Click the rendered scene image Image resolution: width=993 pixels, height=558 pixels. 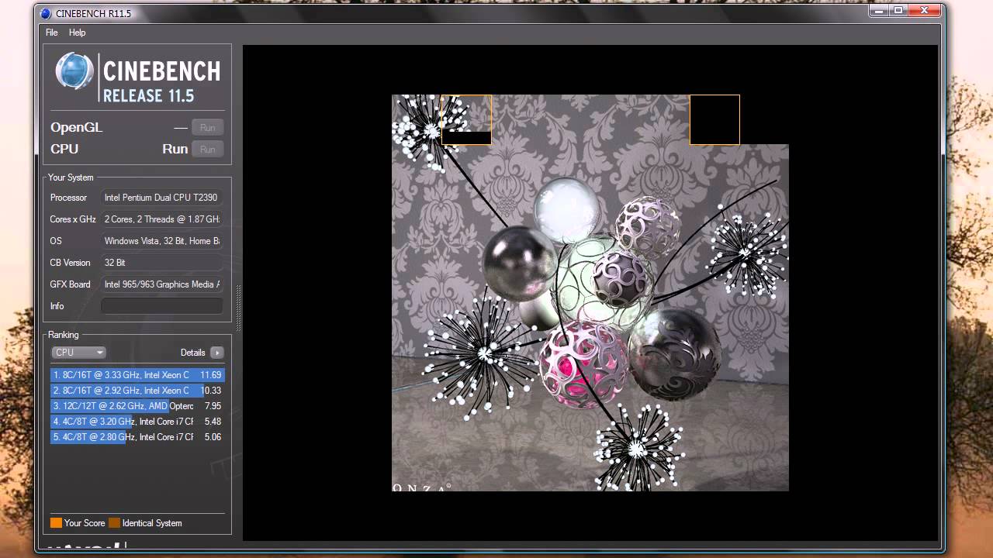(x=590, y=293)
